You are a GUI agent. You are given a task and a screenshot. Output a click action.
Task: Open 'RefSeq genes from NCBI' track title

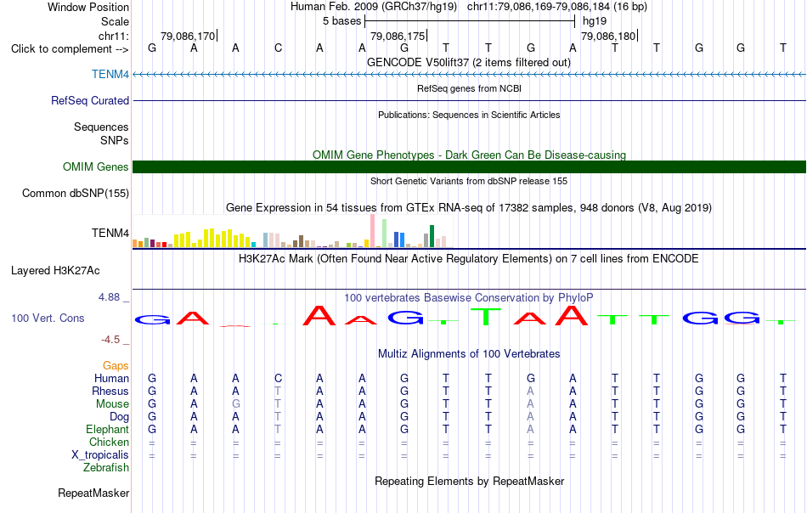(x=469, y=88)
